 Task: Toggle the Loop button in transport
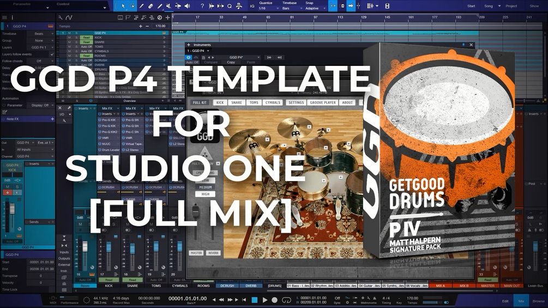287,300
